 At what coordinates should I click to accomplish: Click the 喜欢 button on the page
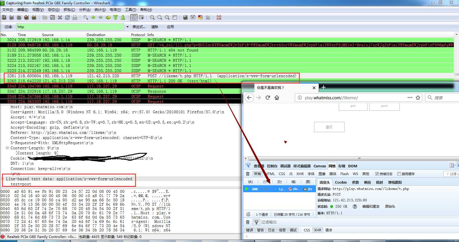pos(329,127)
